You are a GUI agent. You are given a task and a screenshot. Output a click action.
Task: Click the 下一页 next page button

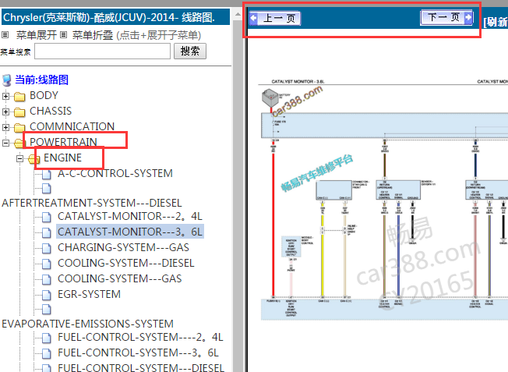tap(446, 17)
